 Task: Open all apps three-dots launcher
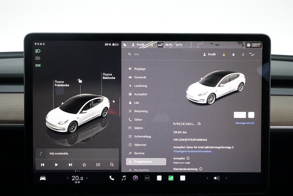pyautogui.click(x=147, y=178)
